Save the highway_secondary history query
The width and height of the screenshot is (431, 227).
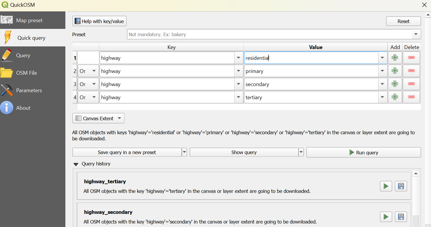[401, 217]
